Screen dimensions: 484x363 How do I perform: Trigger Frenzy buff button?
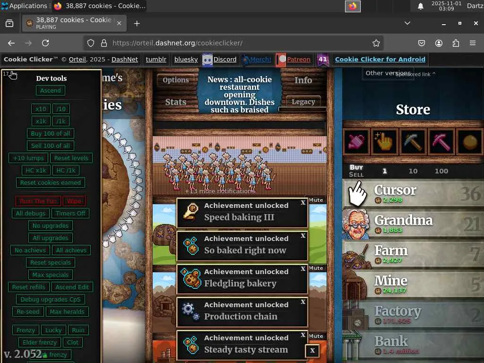[26, 330]
